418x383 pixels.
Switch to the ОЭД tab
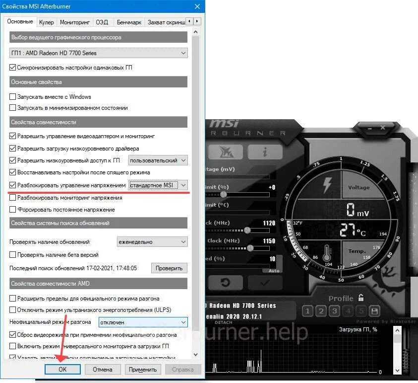[x=102, y=22]
